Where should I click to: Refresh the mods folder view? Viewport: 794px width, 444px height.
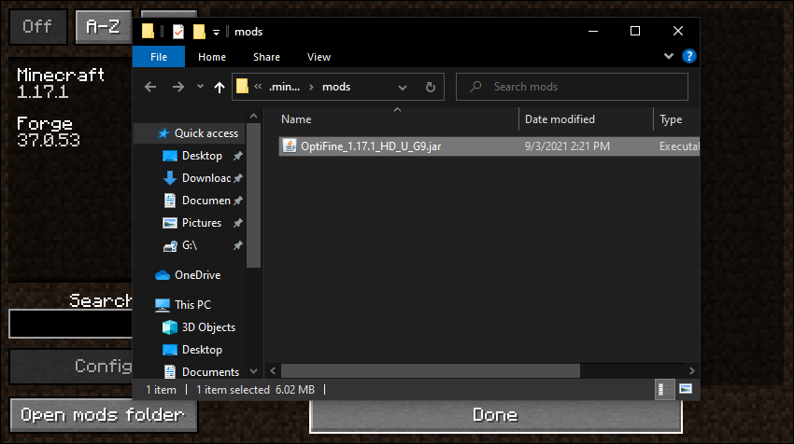point(431,87)
